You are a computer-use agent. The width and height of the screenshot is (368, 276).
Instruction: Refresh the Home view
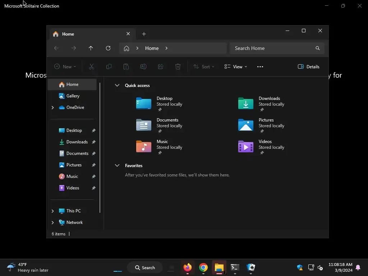[108, 48]
